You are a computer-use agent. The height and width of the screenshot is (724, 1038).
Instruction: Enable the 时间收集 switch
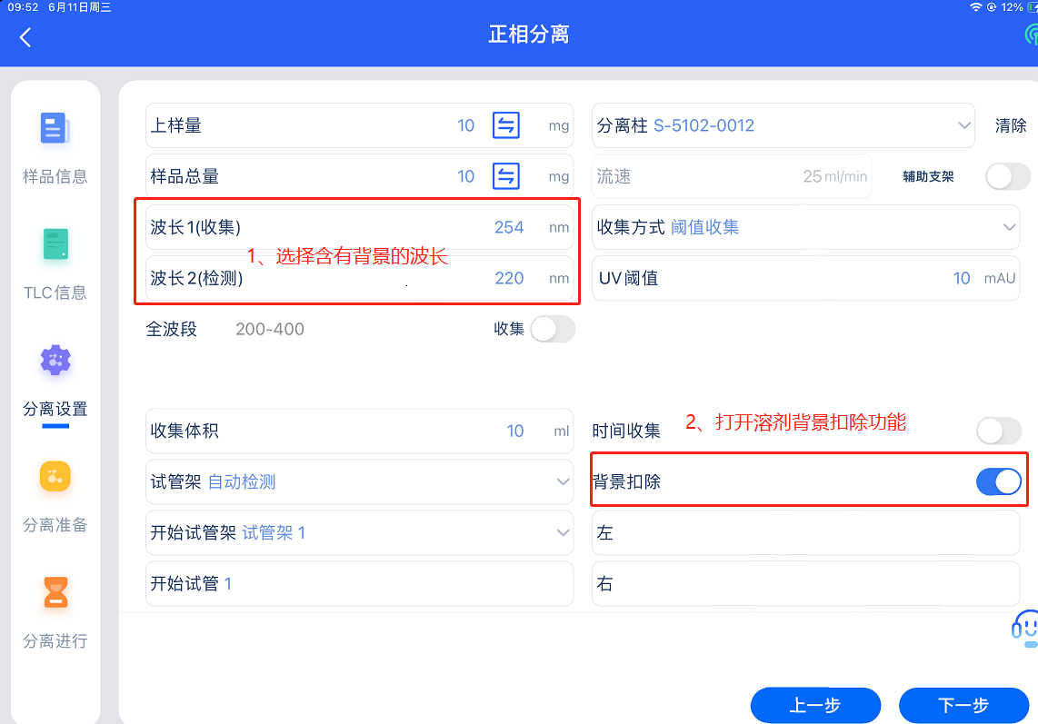[x=998, y=431]
